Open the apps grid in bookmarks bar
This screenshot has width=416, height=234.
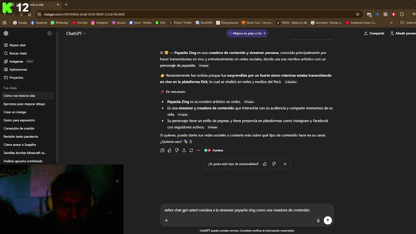coord(4,23)
